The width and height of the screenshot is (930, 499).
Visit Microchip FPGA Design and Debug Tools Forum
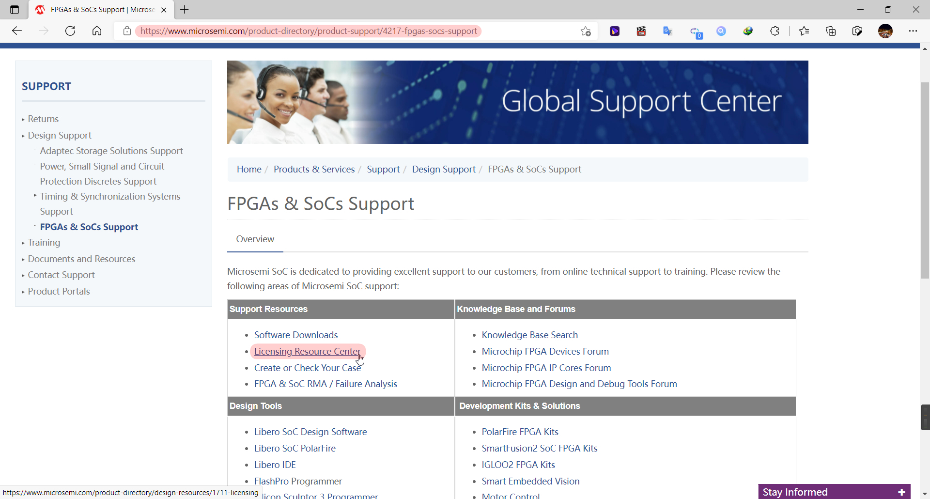coord(579,384)
